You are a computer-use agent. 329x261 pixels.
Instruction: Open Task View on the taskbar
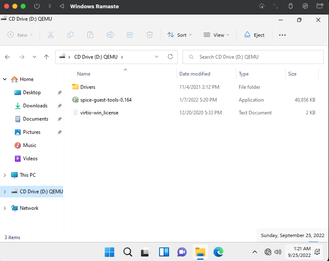pos(146,252)
